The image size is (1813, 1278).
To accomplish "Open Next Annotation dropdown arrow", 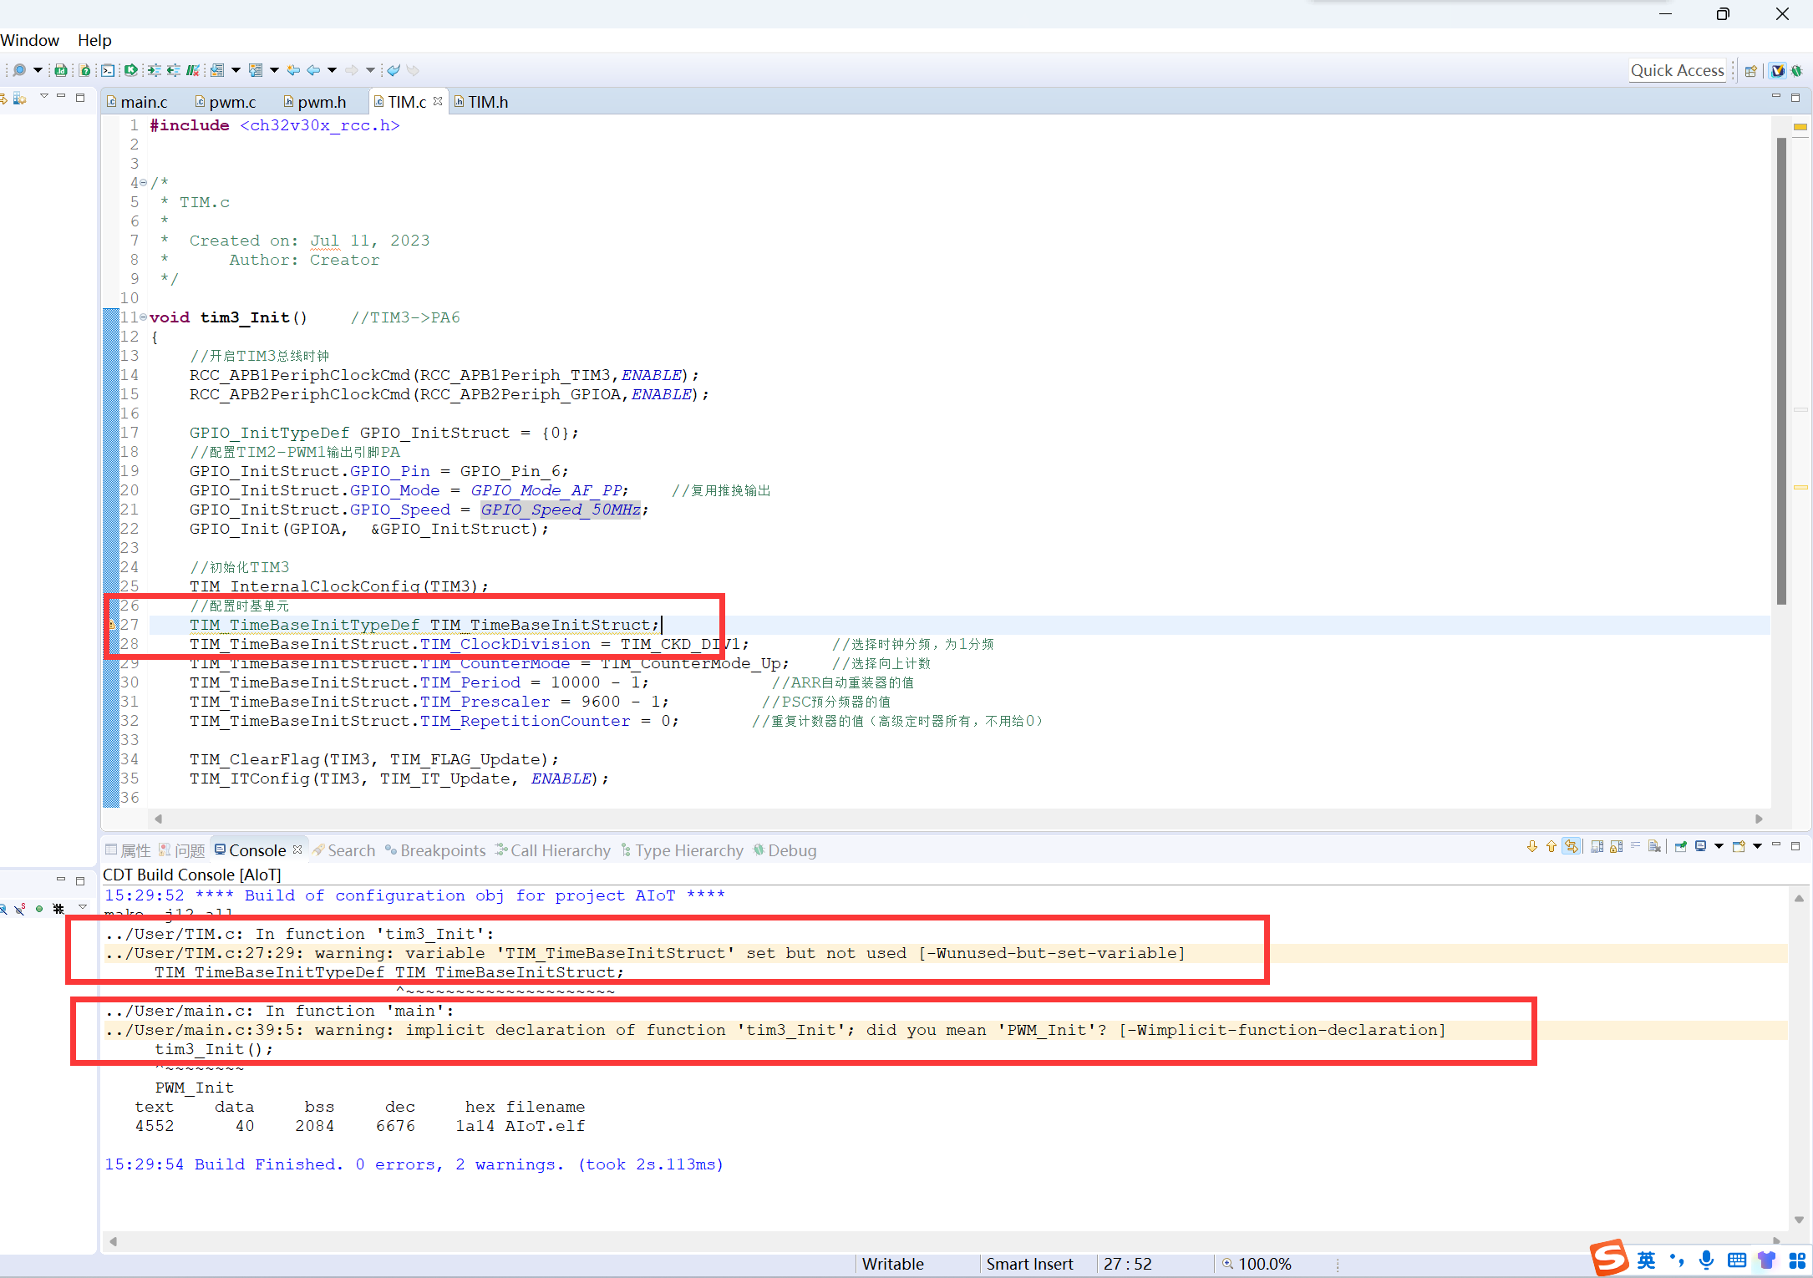I will pyautogui.click(x=236, y=70).
